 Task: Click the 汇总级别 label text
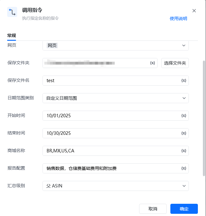[16, 186]
